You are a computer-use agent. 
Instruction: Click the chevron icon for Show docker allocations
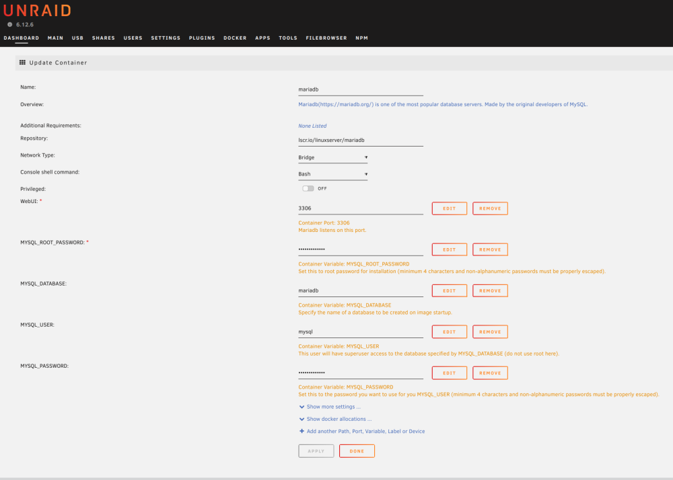pyautogui.click(x=302, y=419)
